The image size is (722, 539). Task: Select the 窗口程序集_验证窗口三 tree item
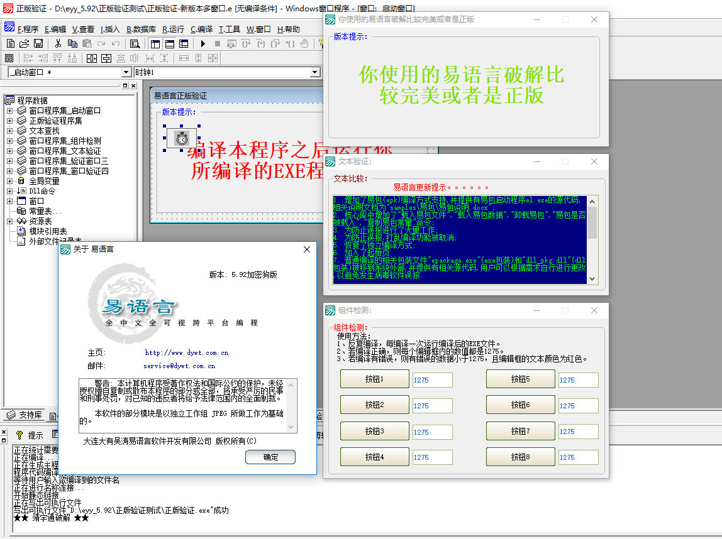click(69, 161)
